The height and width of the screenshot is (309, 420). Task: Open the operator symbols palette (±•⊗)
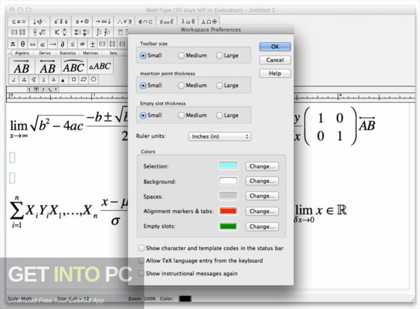(82, 22)
